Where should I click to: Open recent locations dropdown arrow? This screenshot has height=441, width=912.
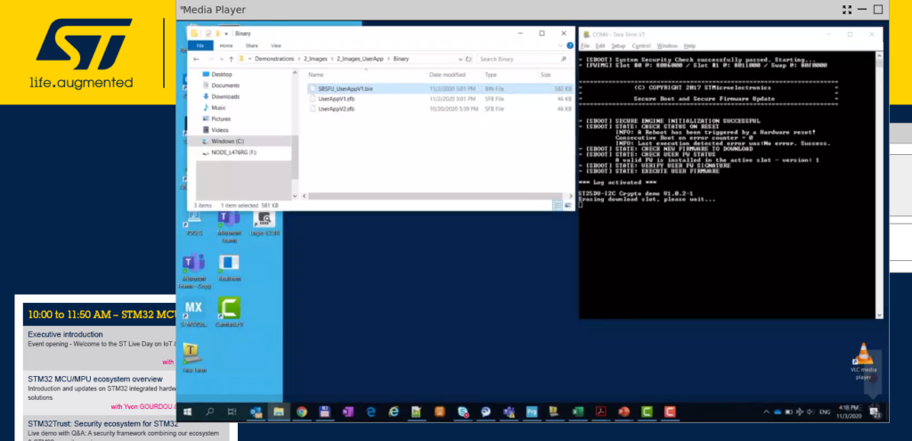click(x=221, y=59)
